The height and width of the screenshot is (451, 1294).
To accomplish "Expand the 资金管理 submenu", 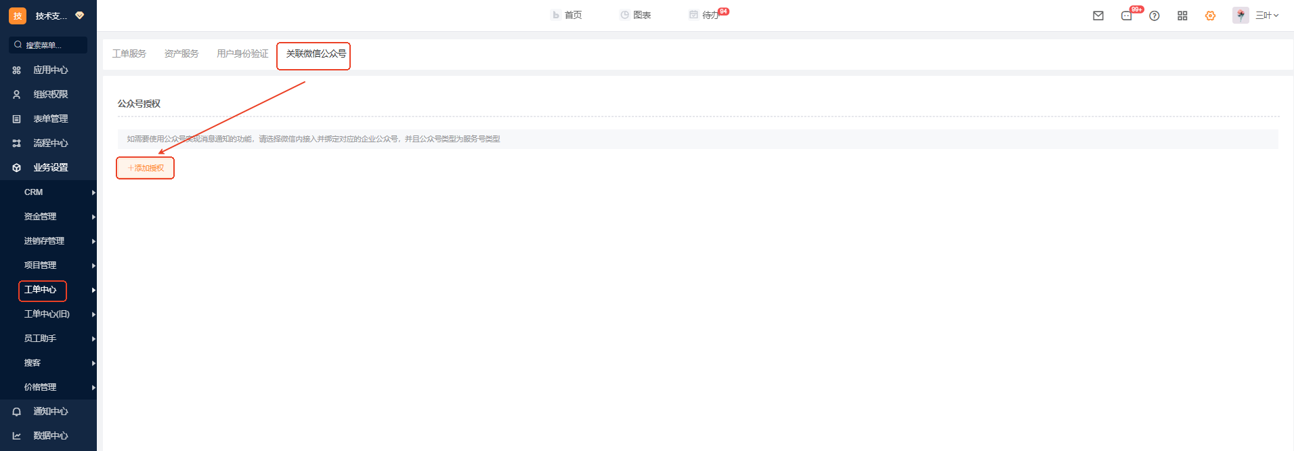I will coord(48,217).
